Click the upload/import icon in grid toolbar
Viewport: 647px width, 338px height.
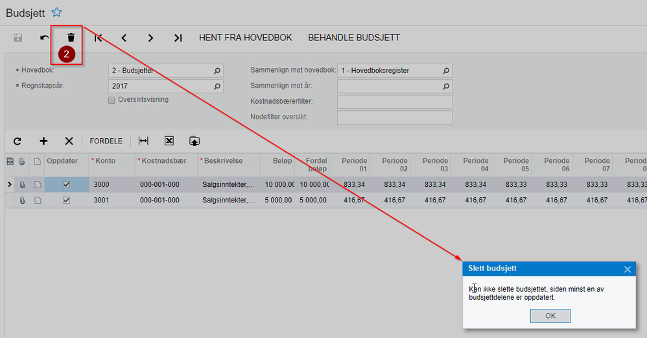click(194, 141)
